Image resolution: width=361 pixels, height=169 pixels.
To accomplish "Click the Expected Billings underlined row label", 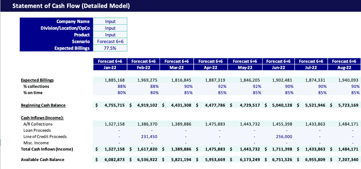I will (37, 80).
